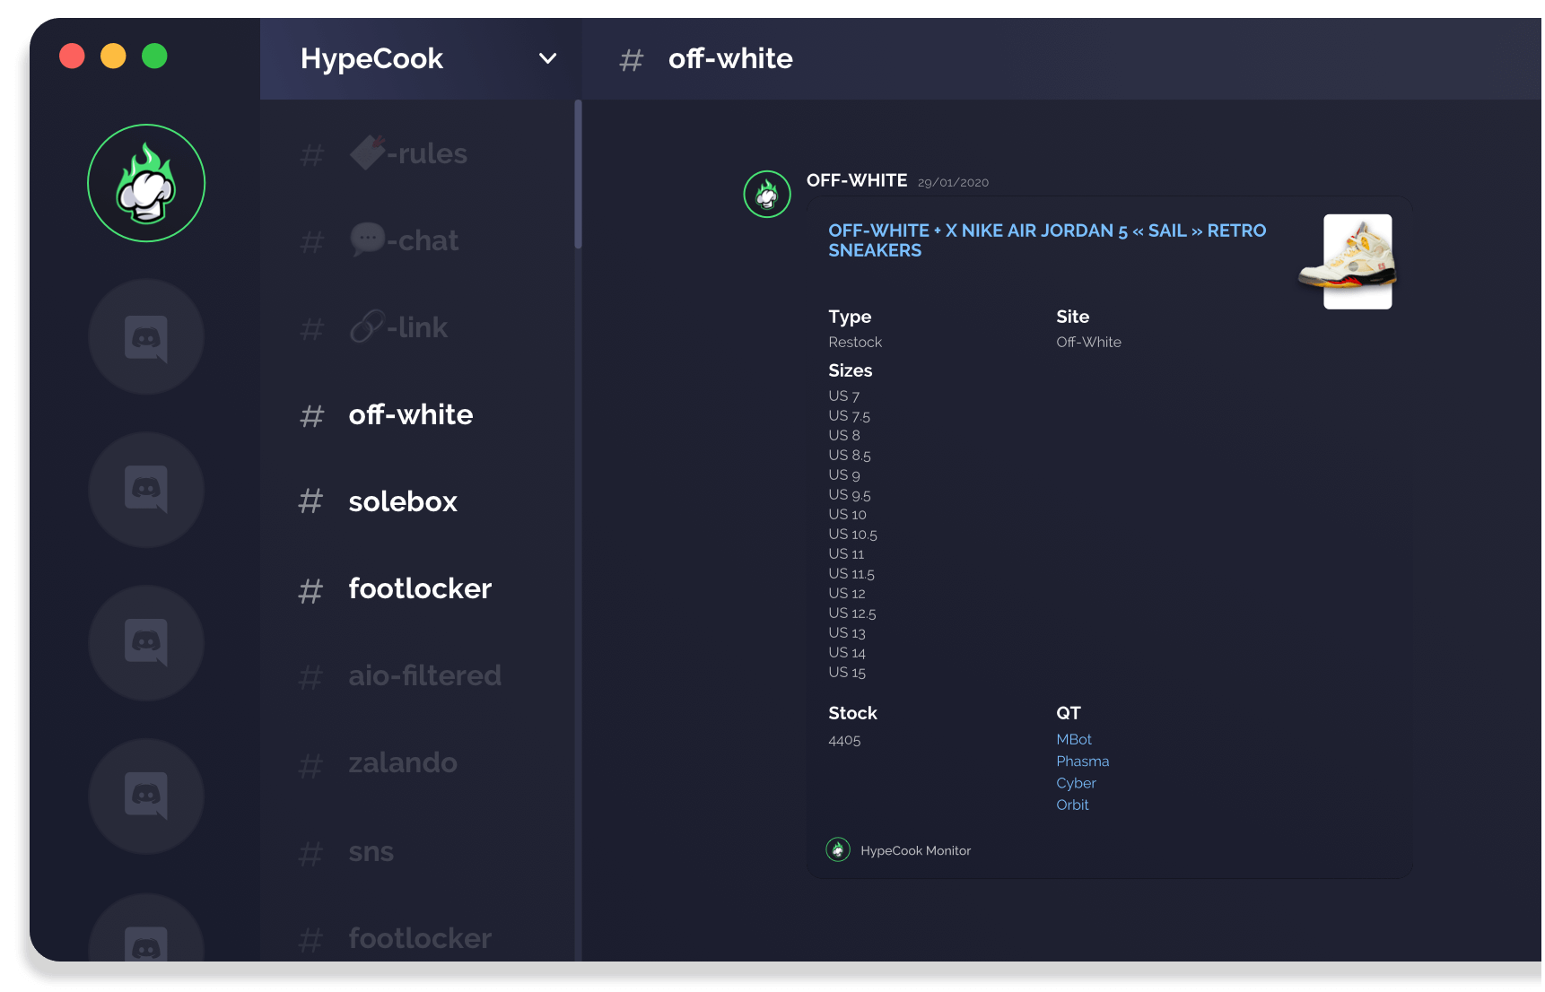The image size is (1545, 992).
Task: Click the HypeCook Monitor footer text
Action: click(915, 850)
